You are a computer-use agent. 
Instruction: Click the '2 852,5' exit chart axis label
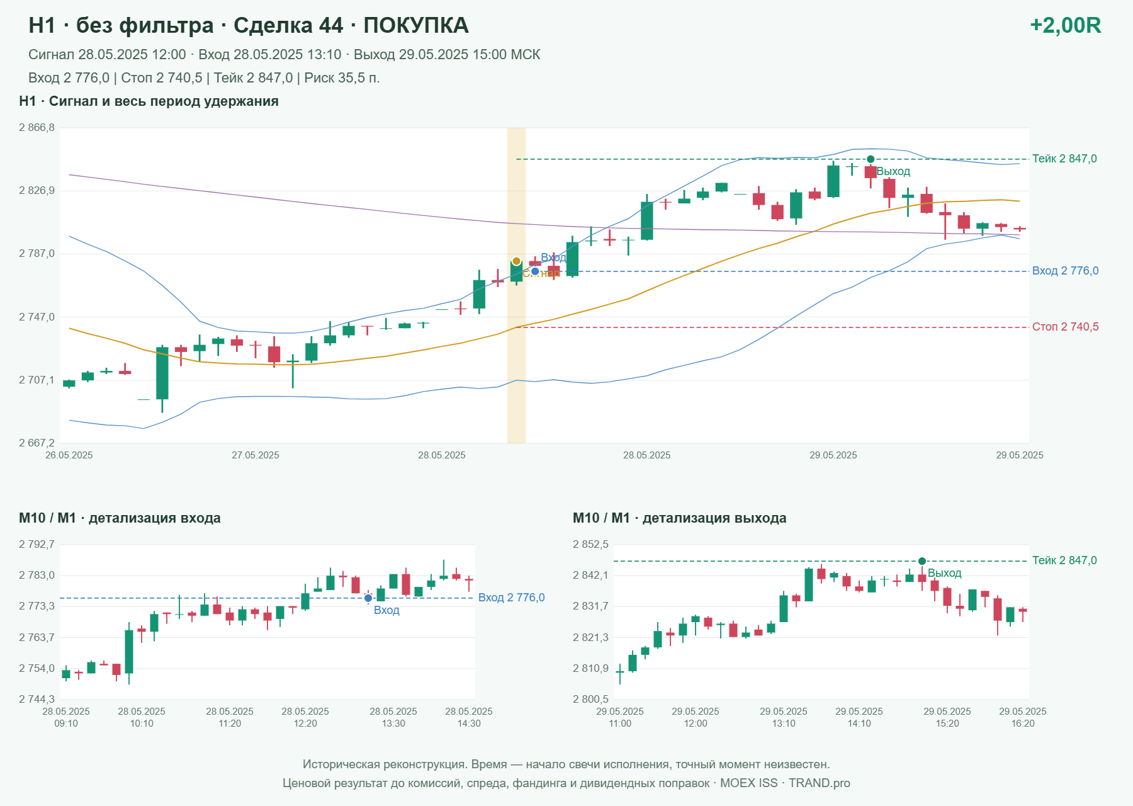tap(590, 545)
